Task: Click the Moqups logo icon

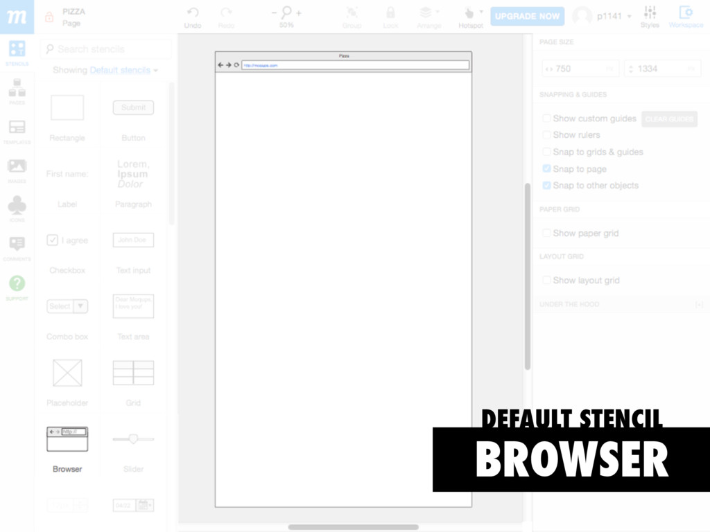Action: point(17,17)
